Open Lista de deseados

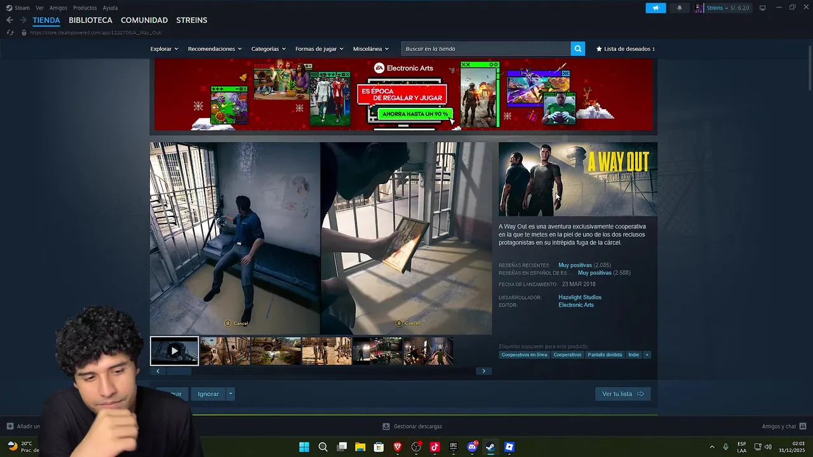[626, 49]
